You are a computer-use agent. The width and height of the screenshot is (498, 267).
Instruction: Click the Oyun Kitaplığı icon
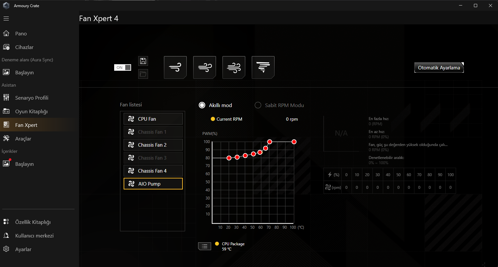click(6, 111)
